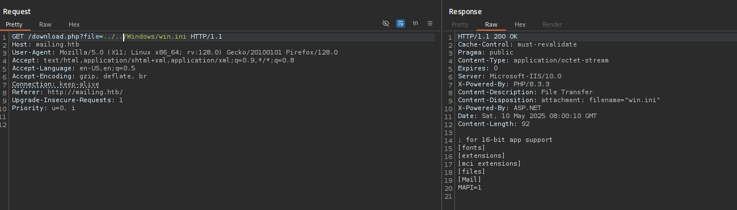The height and width of the screenshot is (210, 737).
Task: Open the Request panel hamburger menu
Action: (430, 24)
